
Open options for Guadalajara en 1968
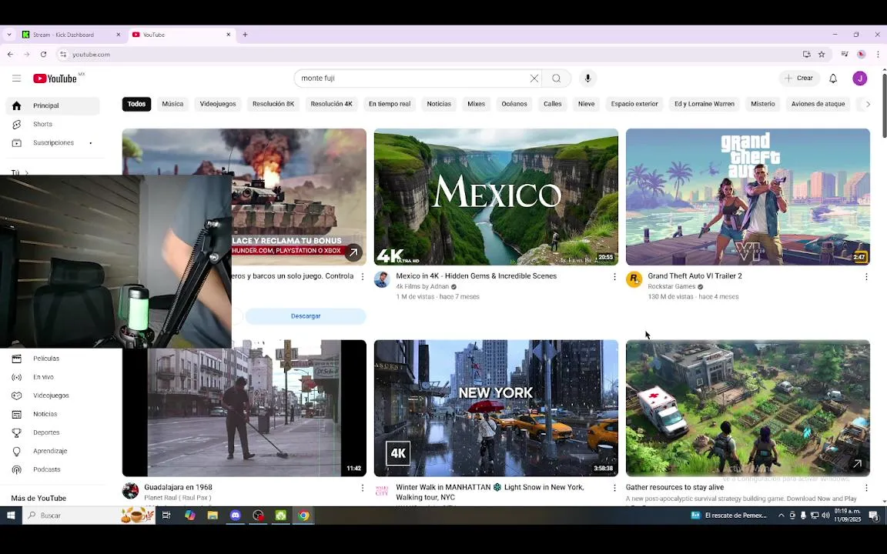(363, 488)
